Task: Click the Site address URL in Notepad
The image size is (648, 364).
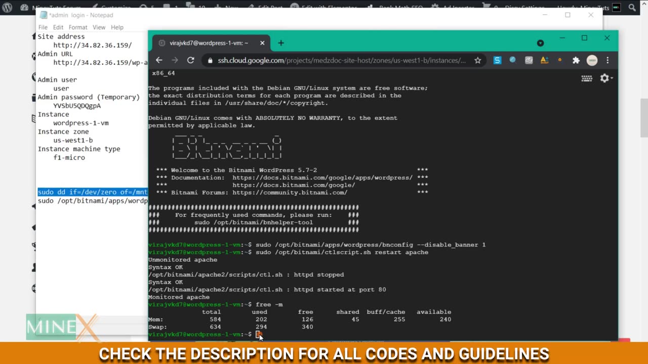Action: point(93,45)
